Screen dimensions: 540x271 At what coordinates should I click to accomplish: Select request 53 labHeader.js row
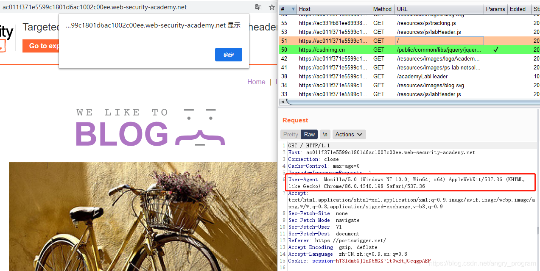[409, 32]
